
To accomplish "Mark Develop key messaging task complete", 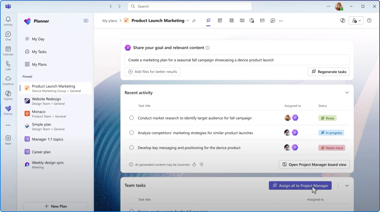I will point(132,147).
